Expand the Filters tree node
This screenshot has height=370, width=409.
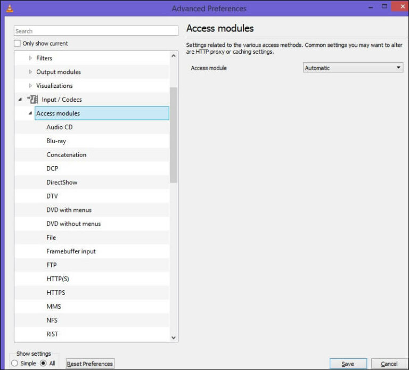tap(30, 58)
